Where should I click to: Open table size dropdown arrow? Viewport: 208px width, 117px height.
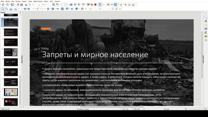85,5
